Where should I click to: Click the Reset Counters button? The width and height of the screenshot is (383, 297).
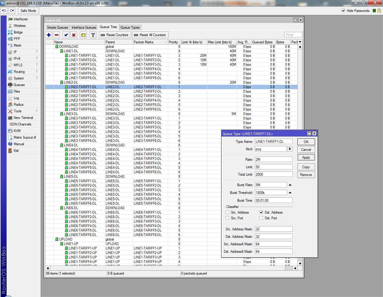114,35
